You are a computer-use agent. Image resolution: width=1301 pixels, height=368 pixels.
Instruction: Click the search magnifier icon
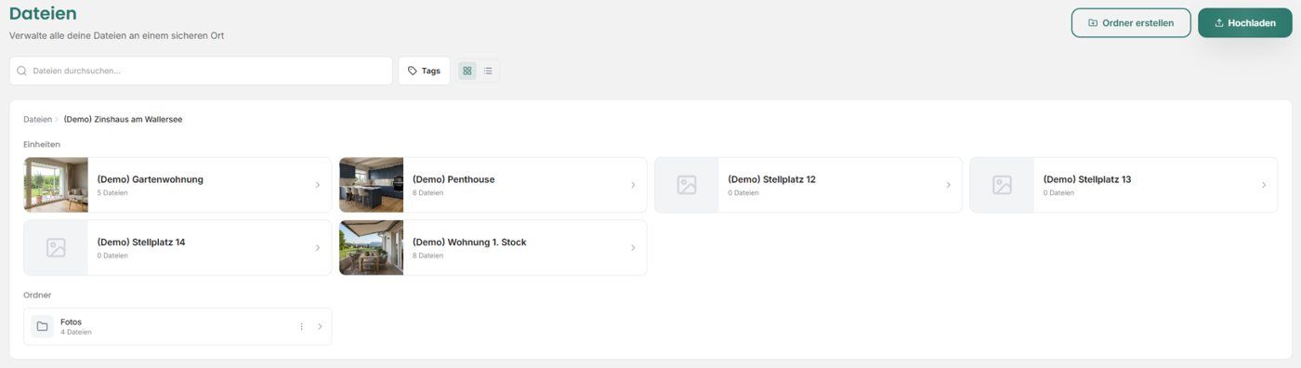click(x=21, y=71)
